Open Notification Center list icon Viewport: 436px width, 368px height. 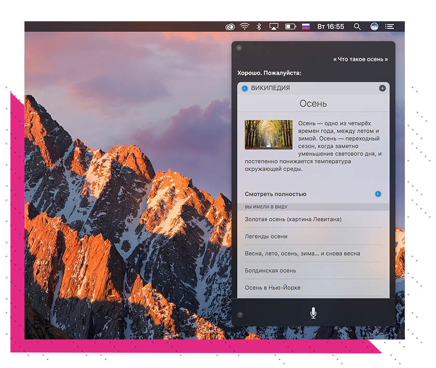(x=390, y=26)
